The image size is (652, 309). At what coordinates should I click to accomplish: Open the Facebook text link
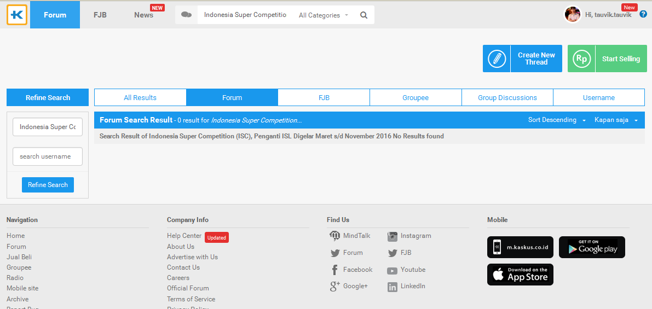coord(358,270)
